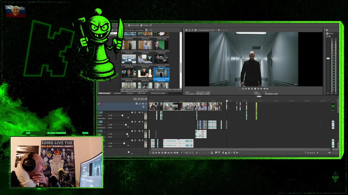Toggle the lock envelopes padlock icon
This screenshot has height=195, width=348.
212,153
